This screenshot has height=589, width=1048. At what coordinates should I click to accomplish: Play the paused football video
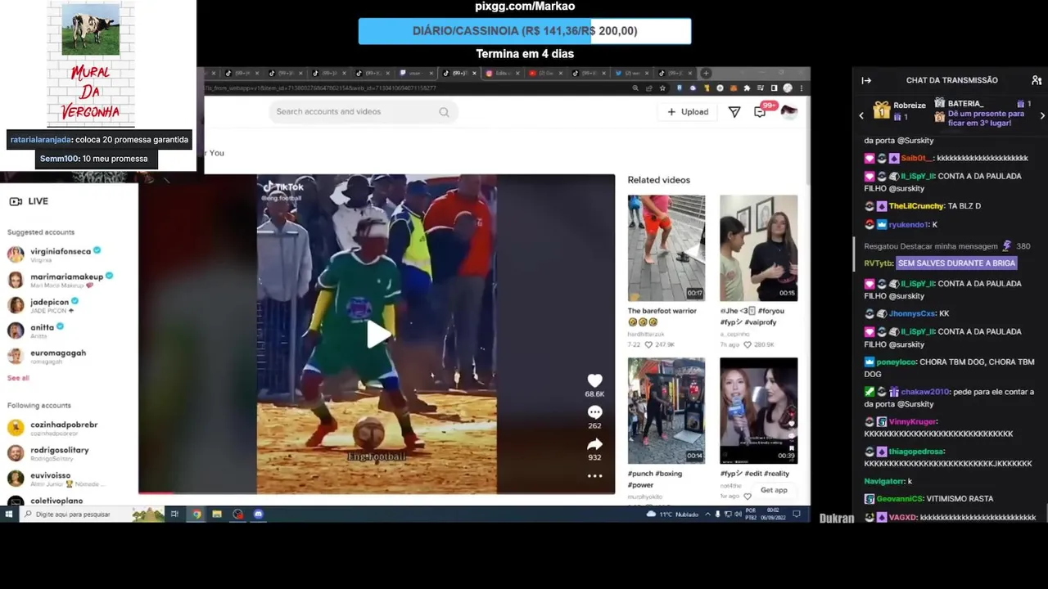(377, 334)
